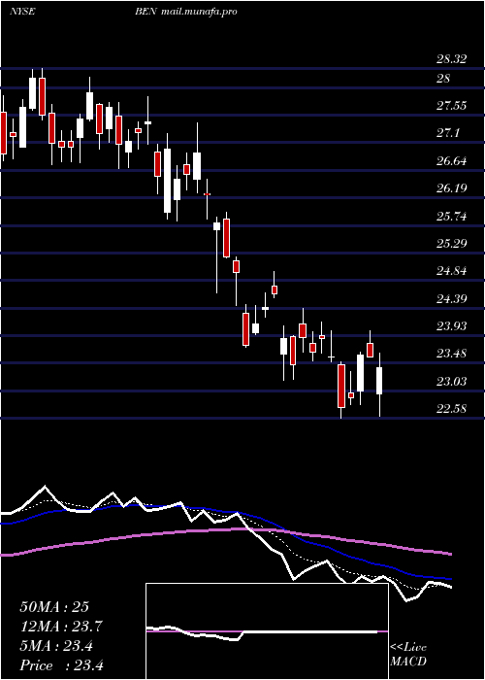This screenshot has height=680, width=485.
Task: Click the 50MA : 25 readout
Action: coord(54,607)
